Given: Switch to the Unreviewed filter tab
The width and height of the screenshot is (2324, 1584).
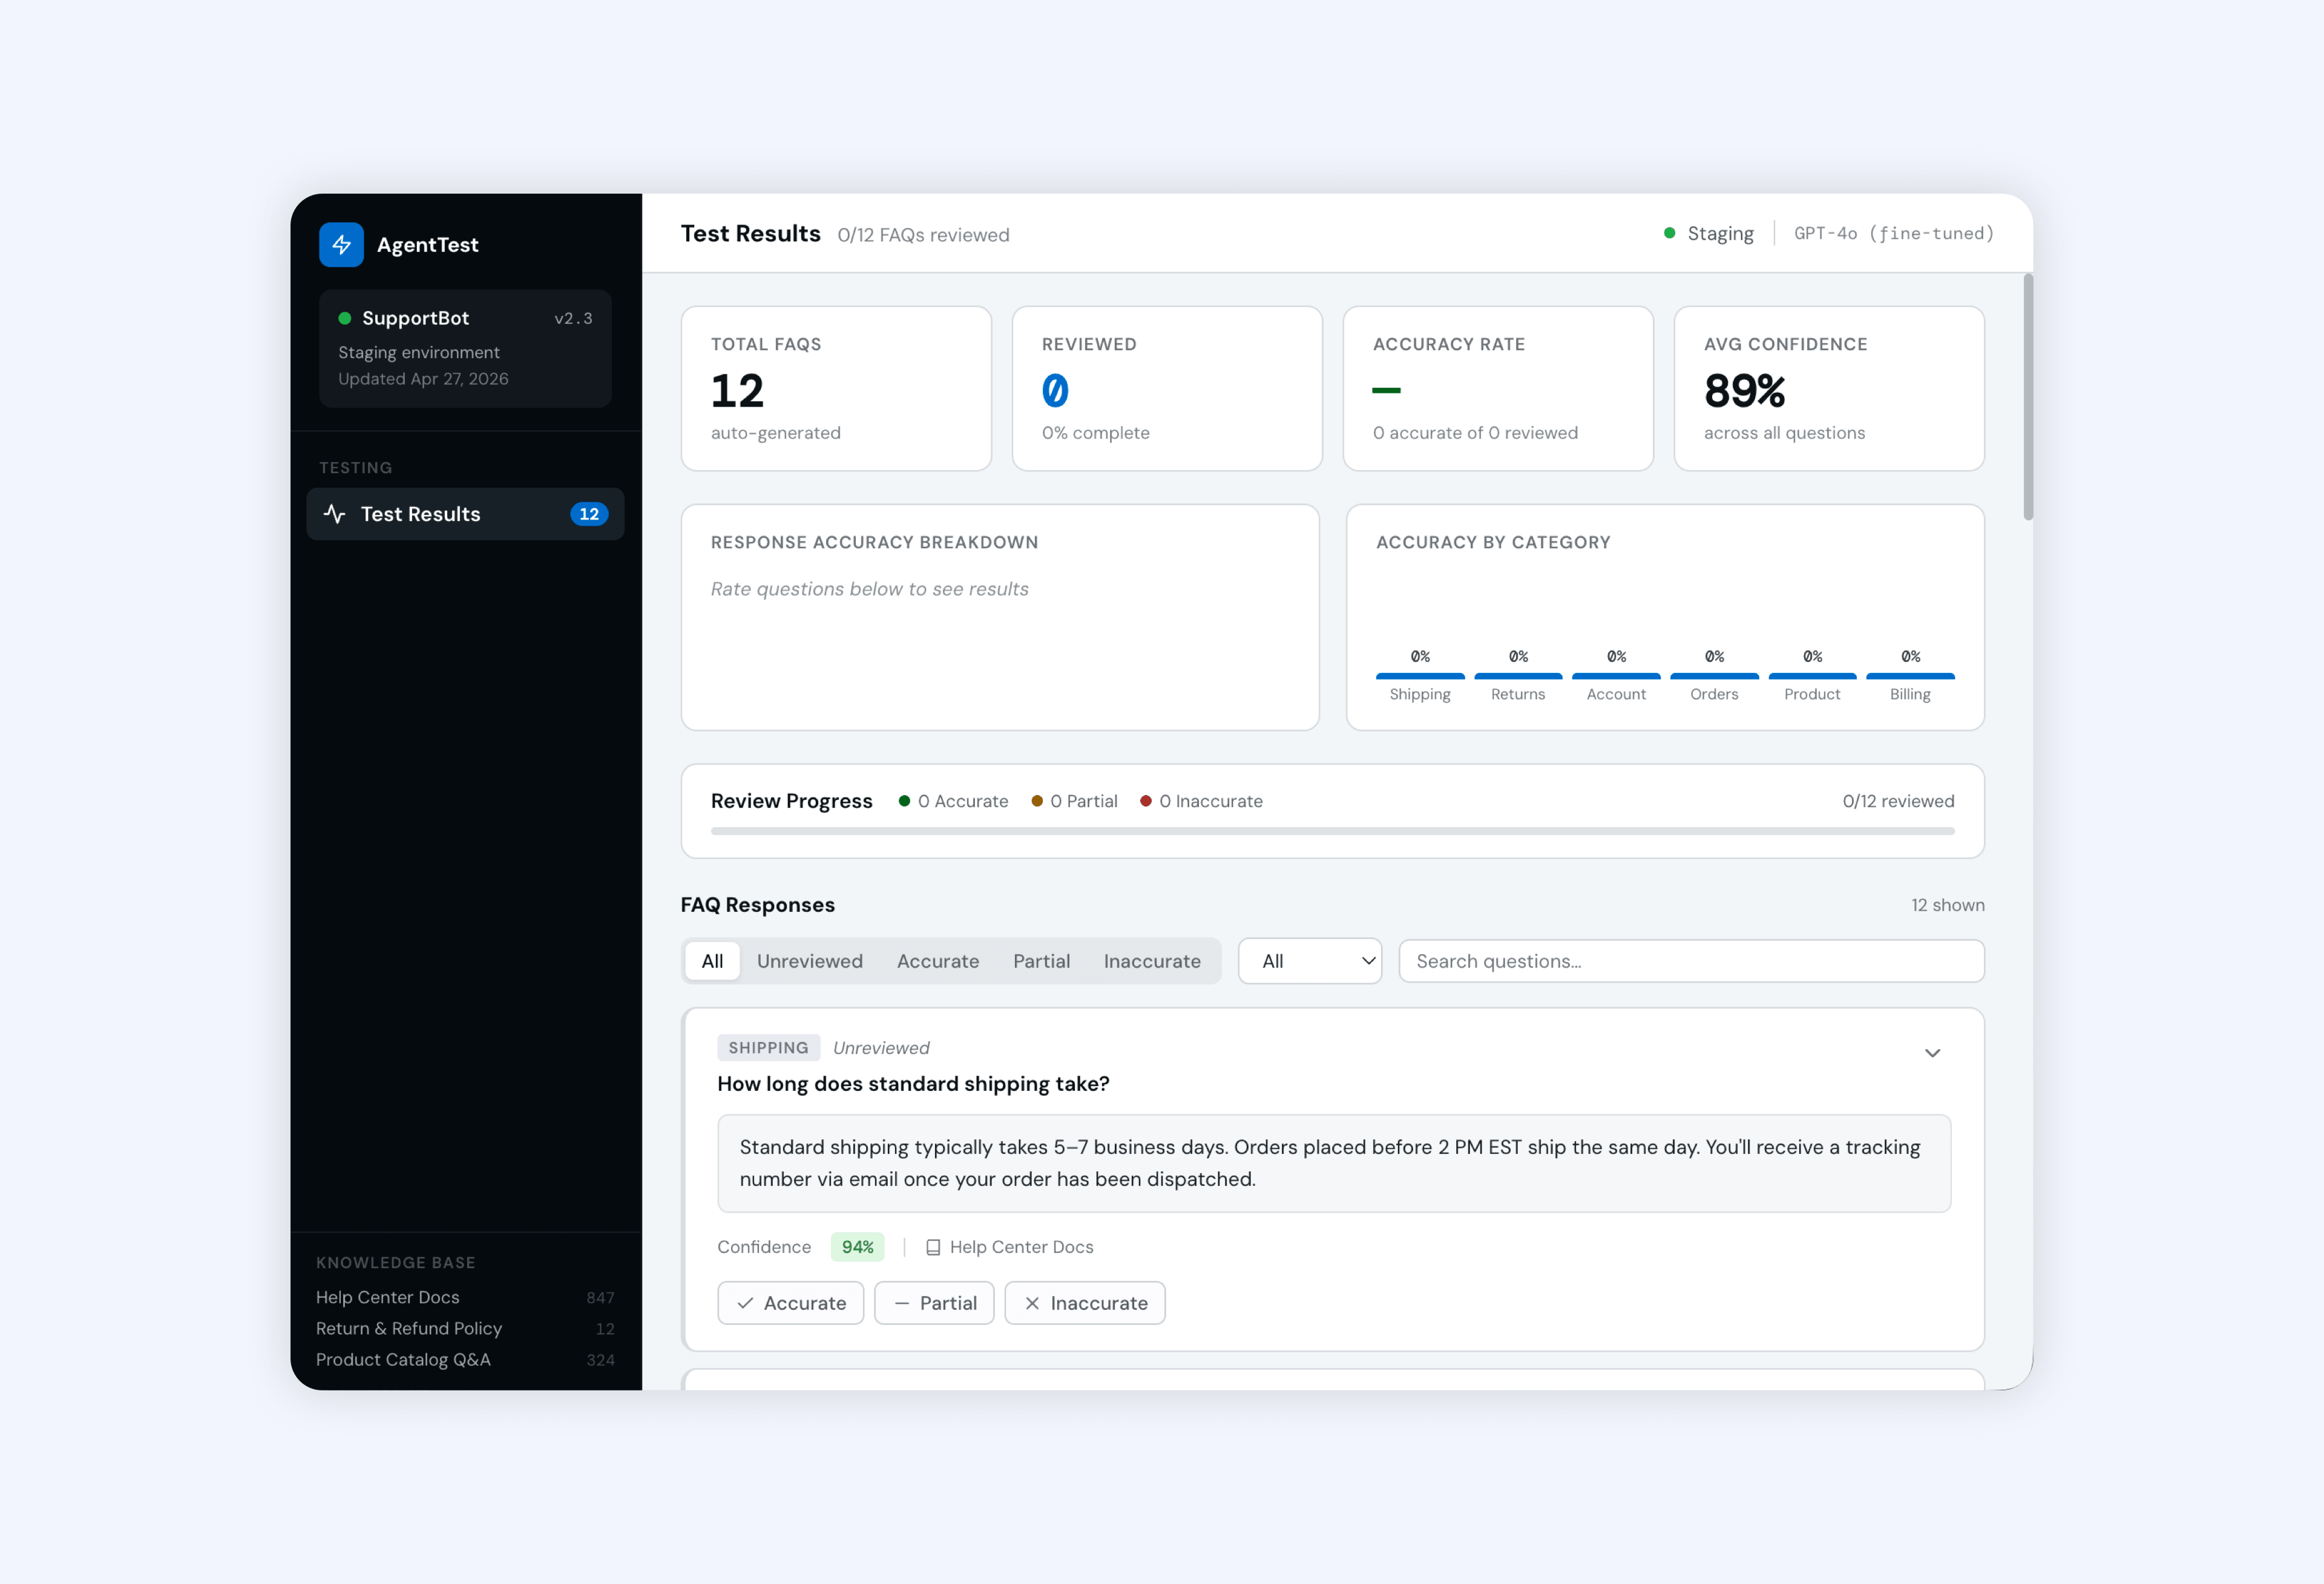Looking at the screenshot, I should 809,961.
